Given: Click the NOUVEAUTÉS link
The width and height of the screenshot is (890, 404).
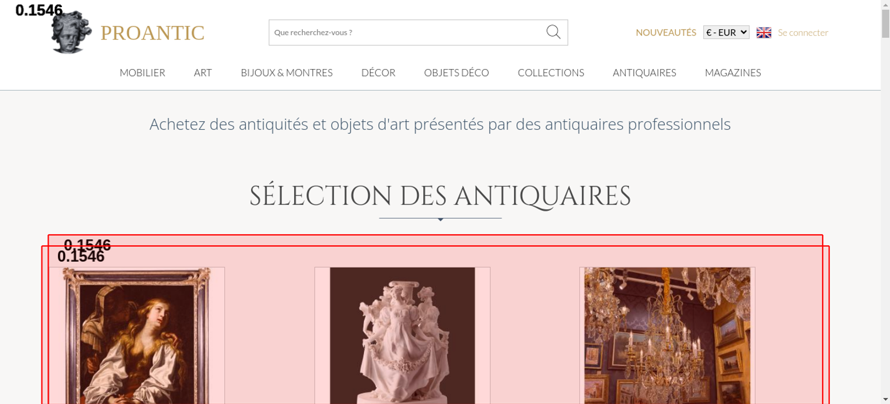Looking at the screenshot, I should [x=666, y=32].
